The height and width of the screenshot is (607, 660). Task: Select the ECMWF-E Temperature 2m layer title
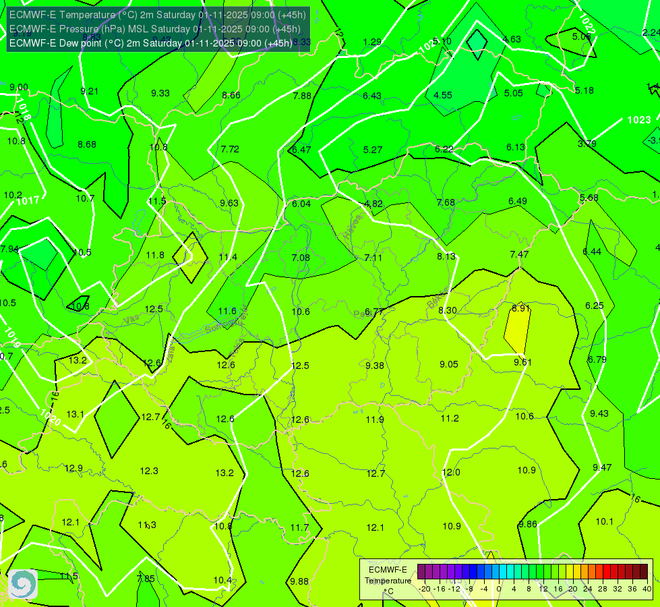click(x=158, y=15)
